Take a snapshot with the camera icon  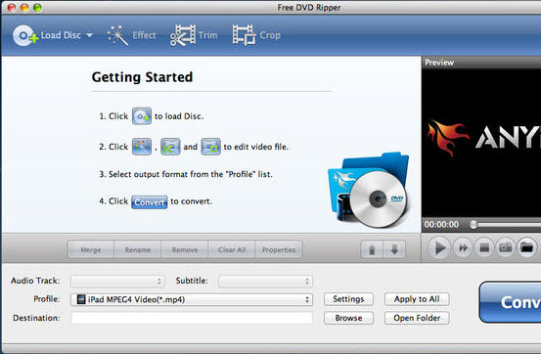(506, 247)
